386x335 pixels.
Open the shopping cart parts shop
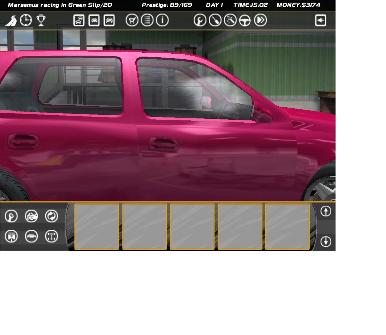coord(132,20)
